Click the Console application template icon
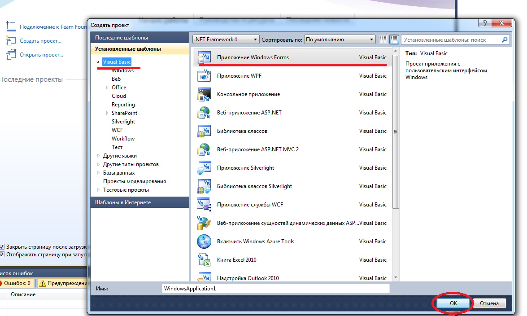This screenshot has height=316, width=527. click(204, 94)
